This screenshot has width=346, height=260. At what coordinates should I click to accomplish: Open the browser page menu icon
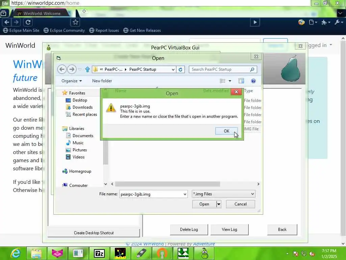coord(313,22)
